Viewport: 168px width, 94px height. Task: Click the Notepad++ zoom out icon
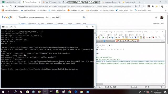(x=119, y=37)
